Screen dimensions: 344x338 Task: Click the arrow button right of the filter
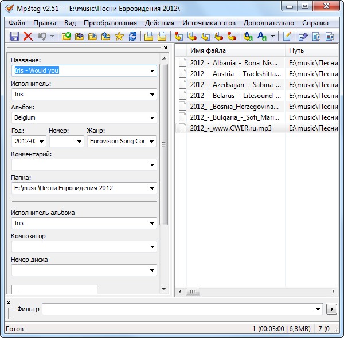(x=331, y=309)
